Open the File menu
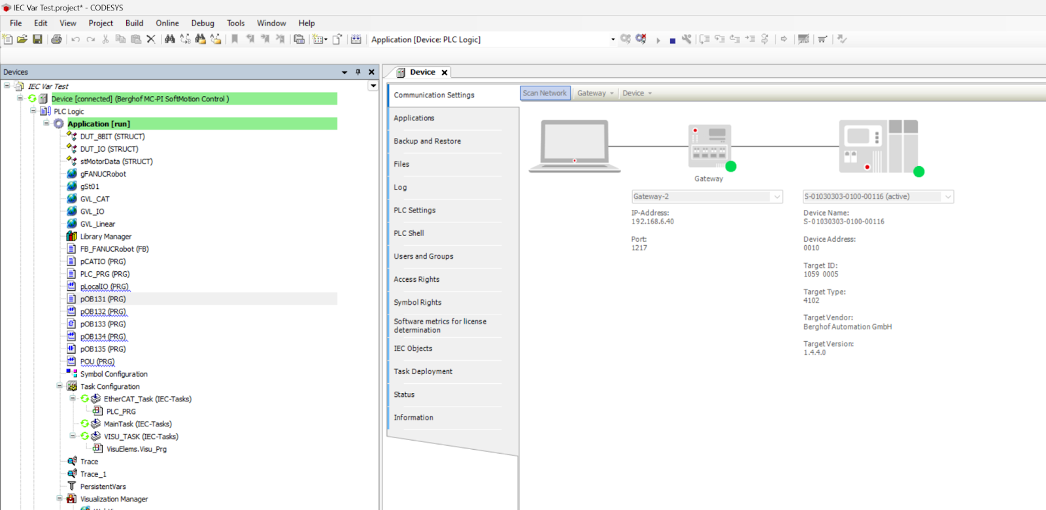 (16, 23)
